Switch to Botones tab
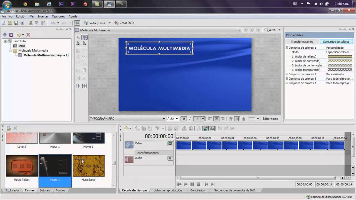This screenshot has width=356, height=200. [45, 191]
